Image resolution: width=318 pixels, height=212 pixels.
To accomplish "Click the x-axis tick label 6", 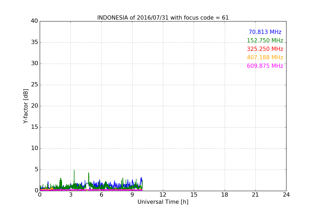I will pyautogui.click(x=101, y=195).
